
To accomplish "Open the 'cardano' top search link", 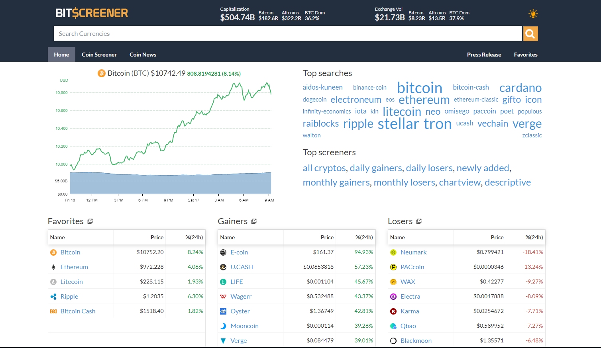I will (x=520, y=88).
